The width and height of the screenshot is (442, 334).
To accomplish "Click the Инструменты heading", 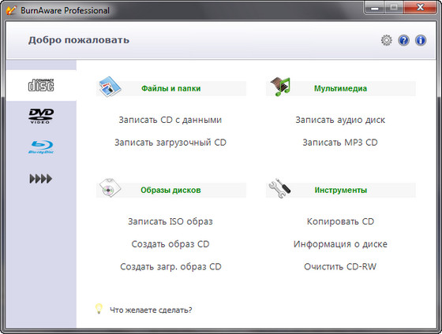I will pos(341,190).
